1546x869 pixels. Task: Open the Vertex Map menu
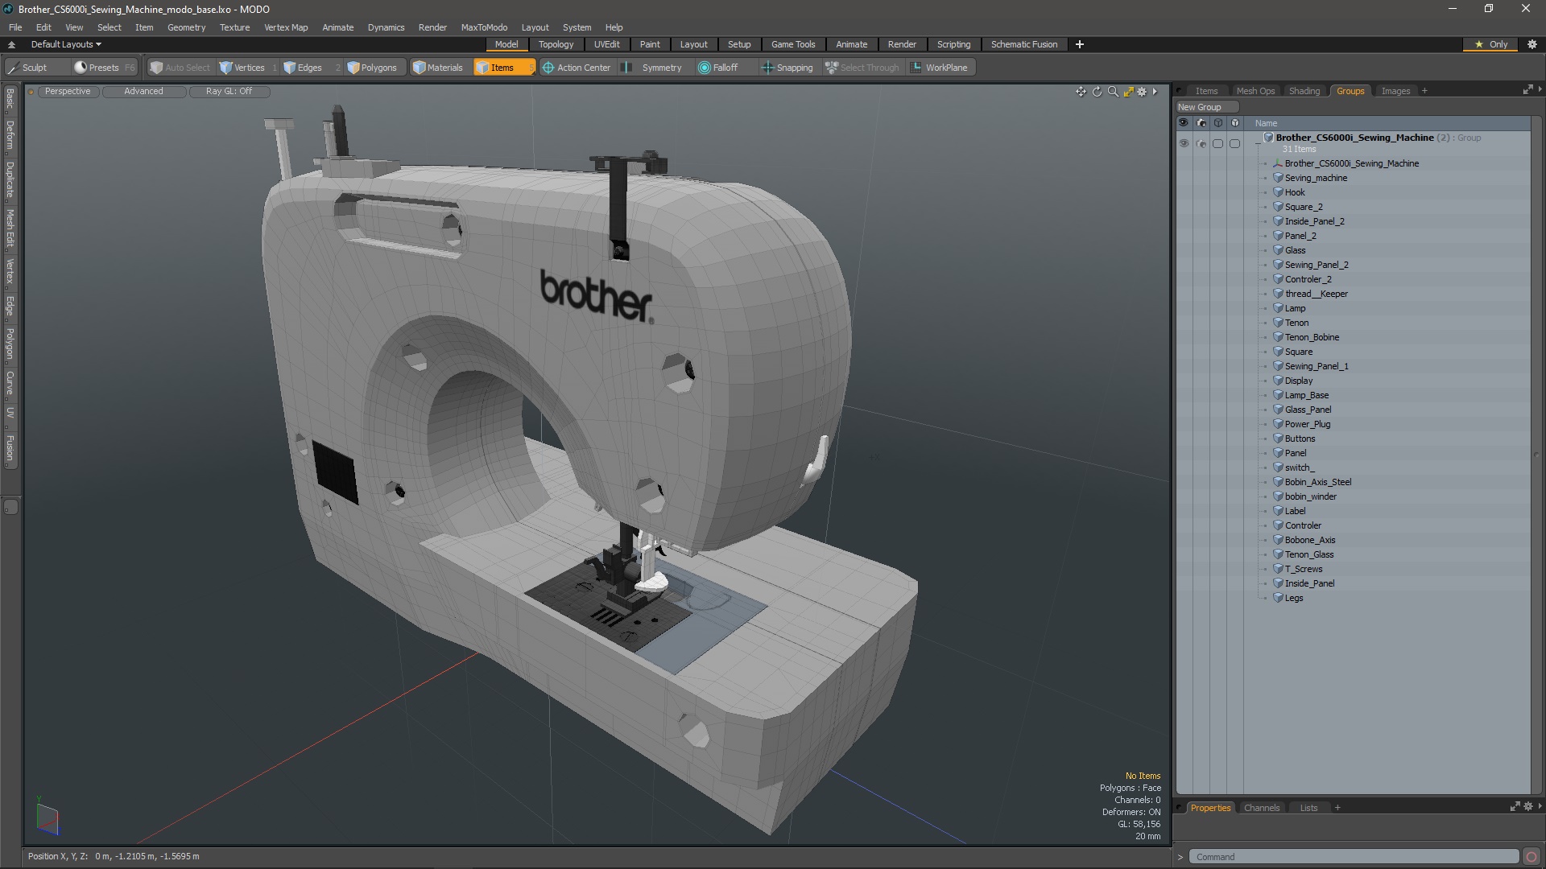(286, 27)
